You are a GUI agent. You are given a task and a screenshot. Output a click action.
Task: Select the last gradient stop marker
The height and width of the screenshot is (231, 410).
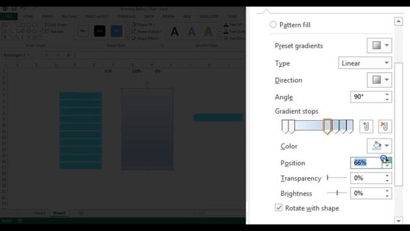pyautogui.click(x=350, y=126)
